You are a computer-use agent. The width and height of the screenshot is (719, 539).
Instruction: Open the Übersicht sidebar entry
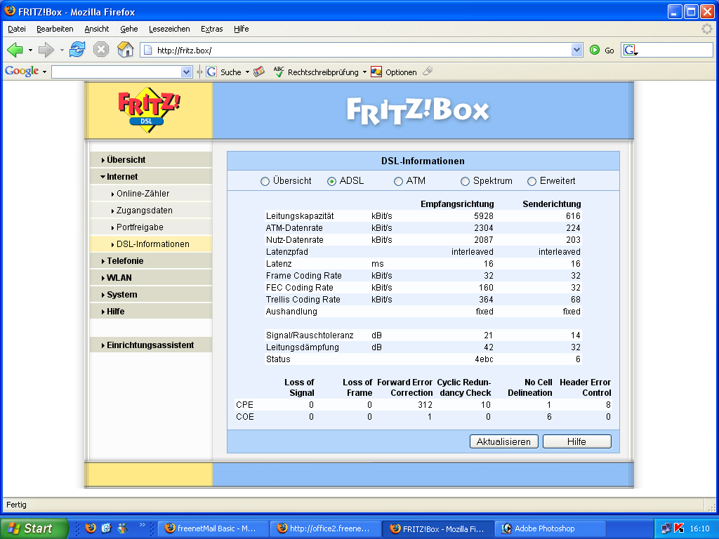click(x=152, y=159)
